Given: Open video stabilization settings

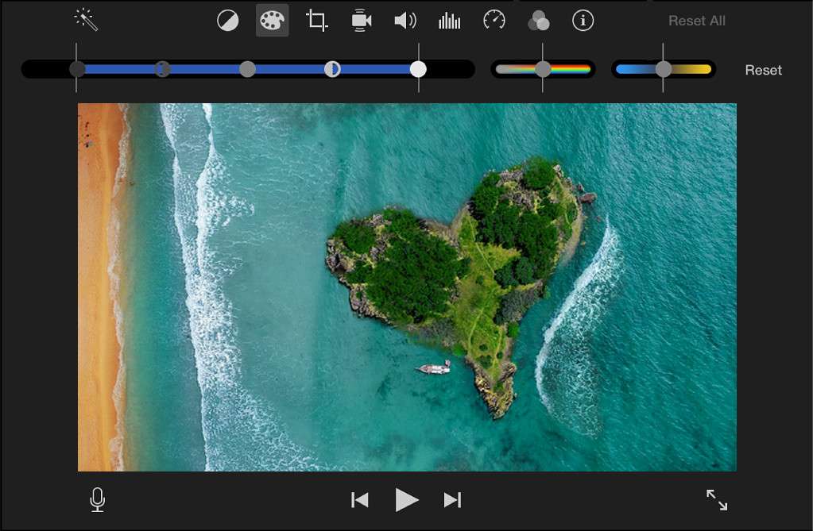Looking at the screenshot, I should coord(360,20).
